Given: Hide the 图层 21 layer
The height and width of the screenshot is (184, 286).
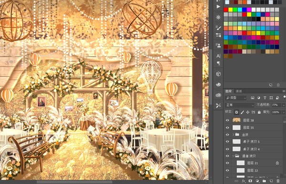Looking at the screenshot, I should (227, 163).
